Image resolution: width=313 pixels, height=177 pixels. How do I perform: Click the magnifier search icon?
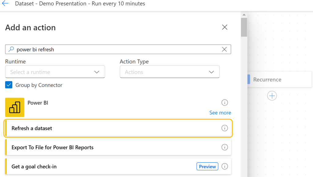coord(11,49)
